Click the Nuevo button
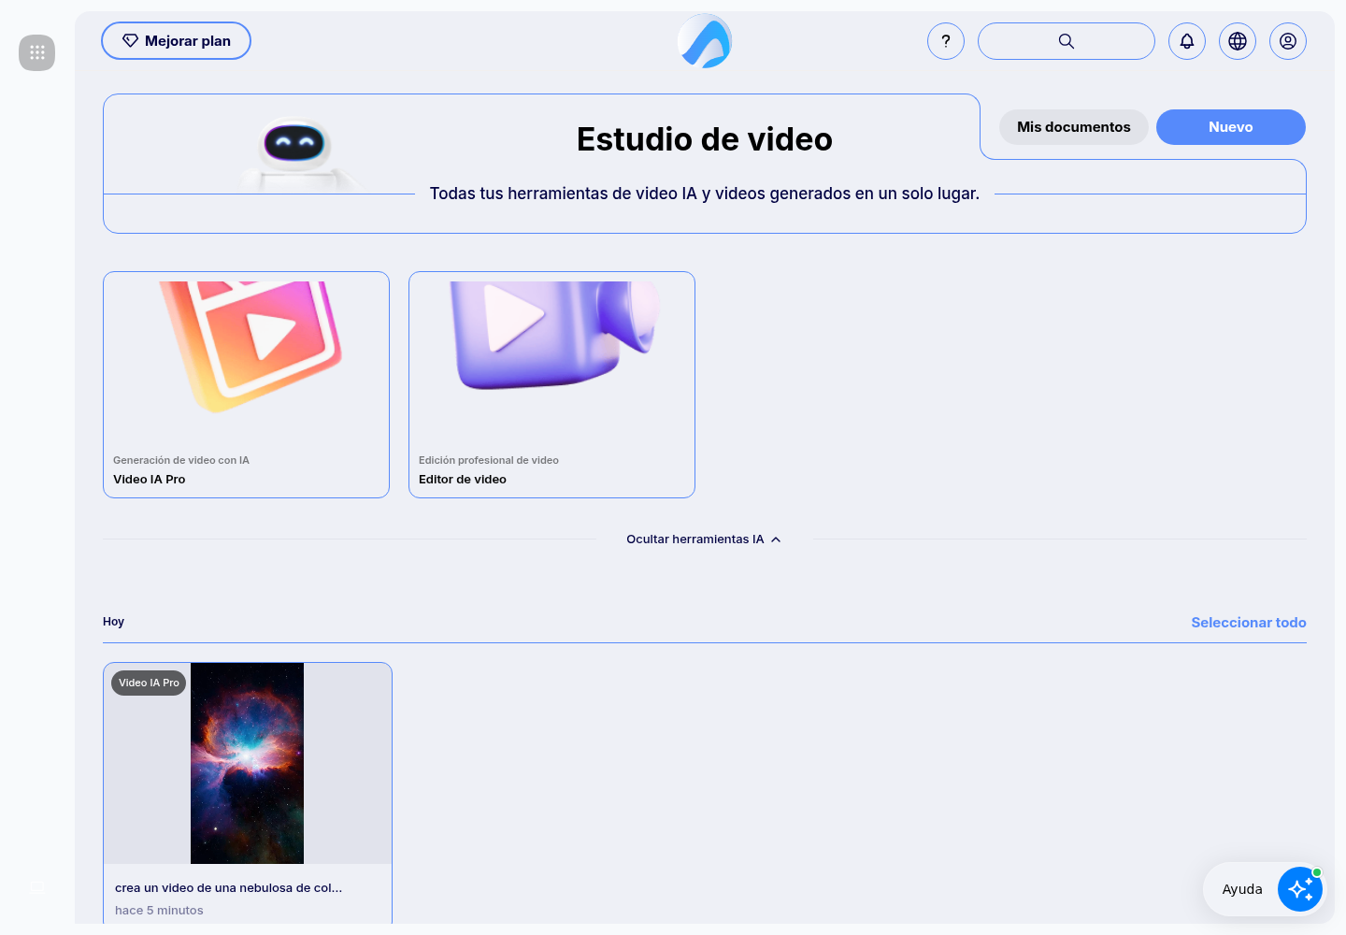 click(x=1231, y=127)
